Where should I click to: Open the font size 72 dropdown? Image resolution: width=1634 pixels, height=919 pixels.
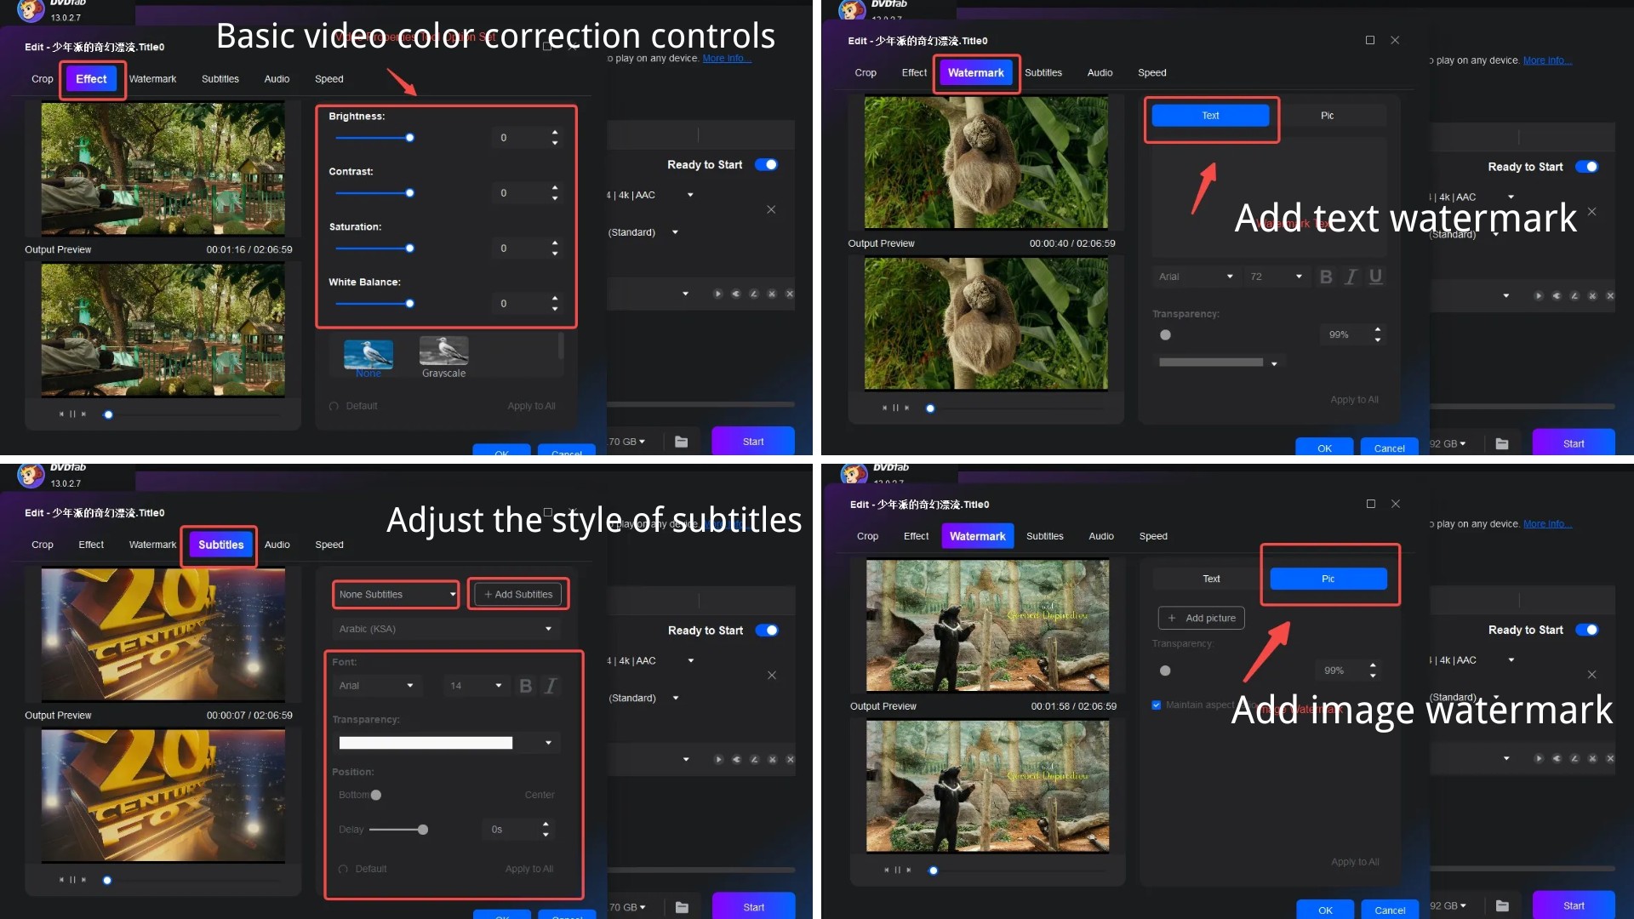pos(1277,277)
